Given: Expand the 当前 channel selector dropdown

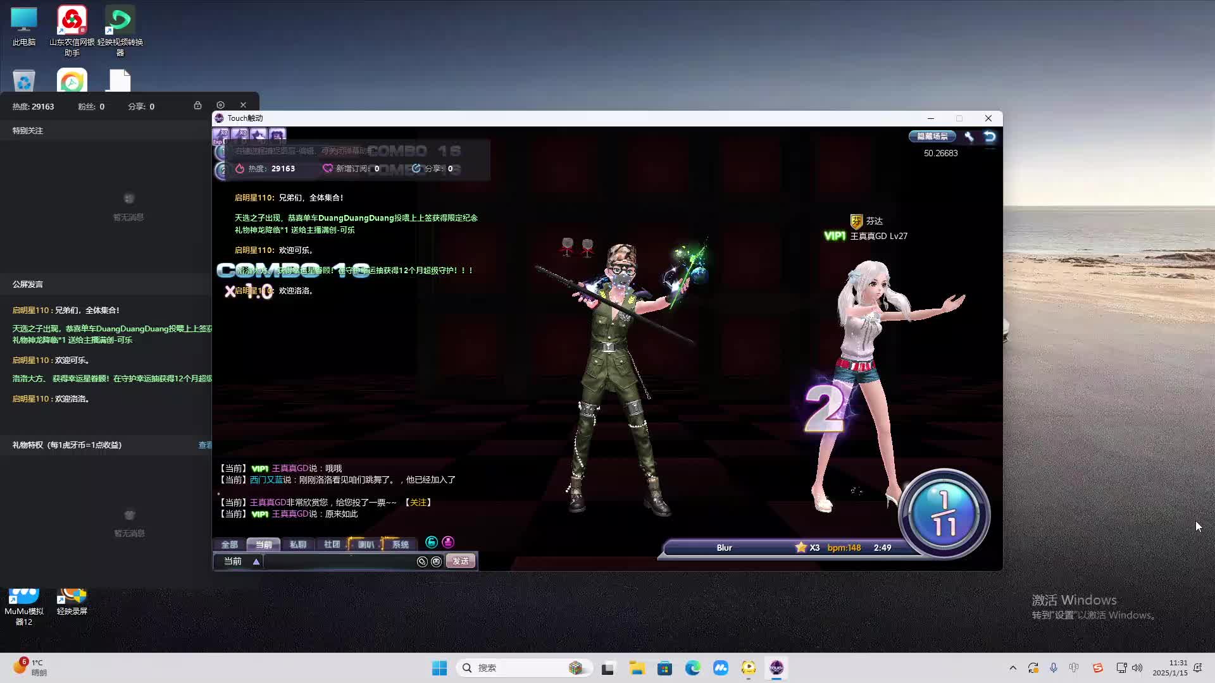Looking at the screenshot, I should (x=256, y=562).
